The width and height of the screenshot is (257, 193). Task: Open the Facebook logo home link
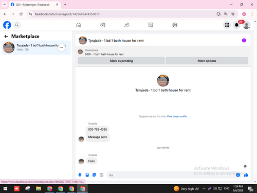pyautogui.click(x=7, y=25)
